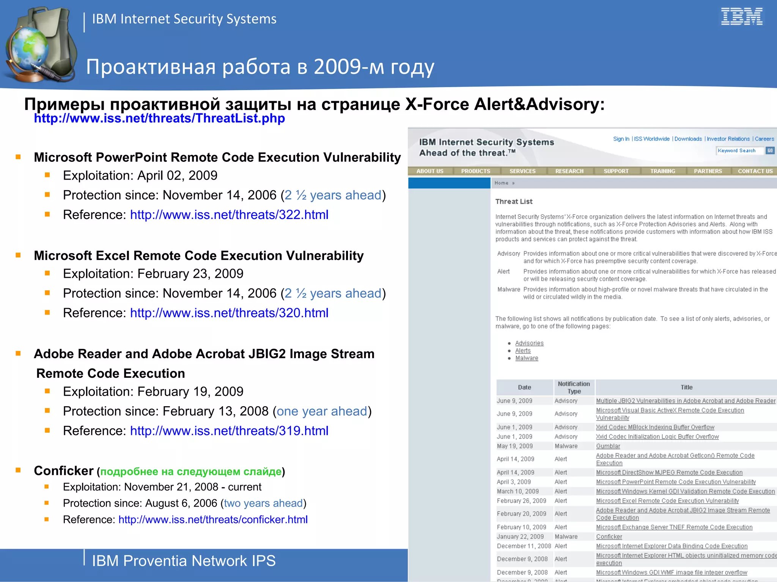Select the 'May 19, 2009' date cell
This screenshot has height=582, width=777.
point(515,446)
